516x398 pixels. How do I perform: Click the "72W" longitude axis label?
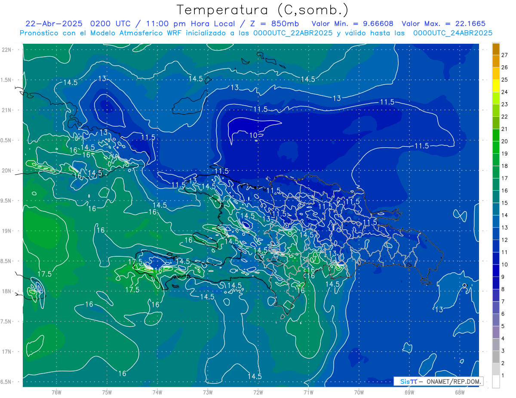click(258, 392)
